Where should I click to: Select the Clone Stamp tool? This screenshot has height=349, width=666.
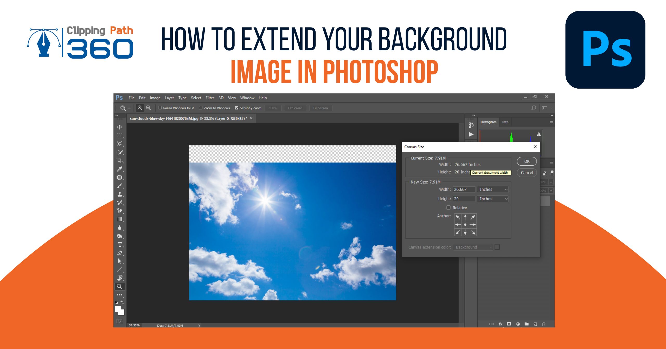[119, 194]
